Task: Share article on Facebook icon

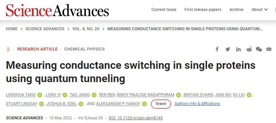Action: coord(217,49)
